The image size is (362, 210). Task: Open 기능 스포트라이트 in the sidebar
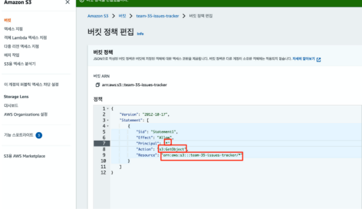19,135
